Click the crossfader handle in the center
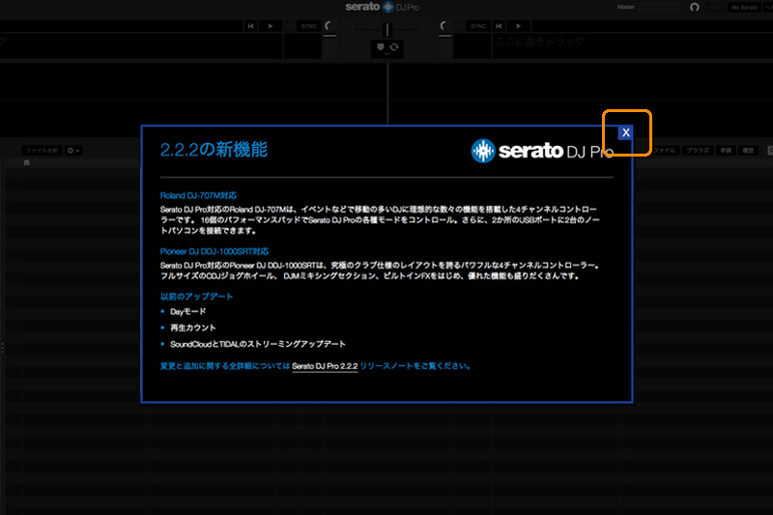Viewport: 773px width, 515px height. pos(387,30)
